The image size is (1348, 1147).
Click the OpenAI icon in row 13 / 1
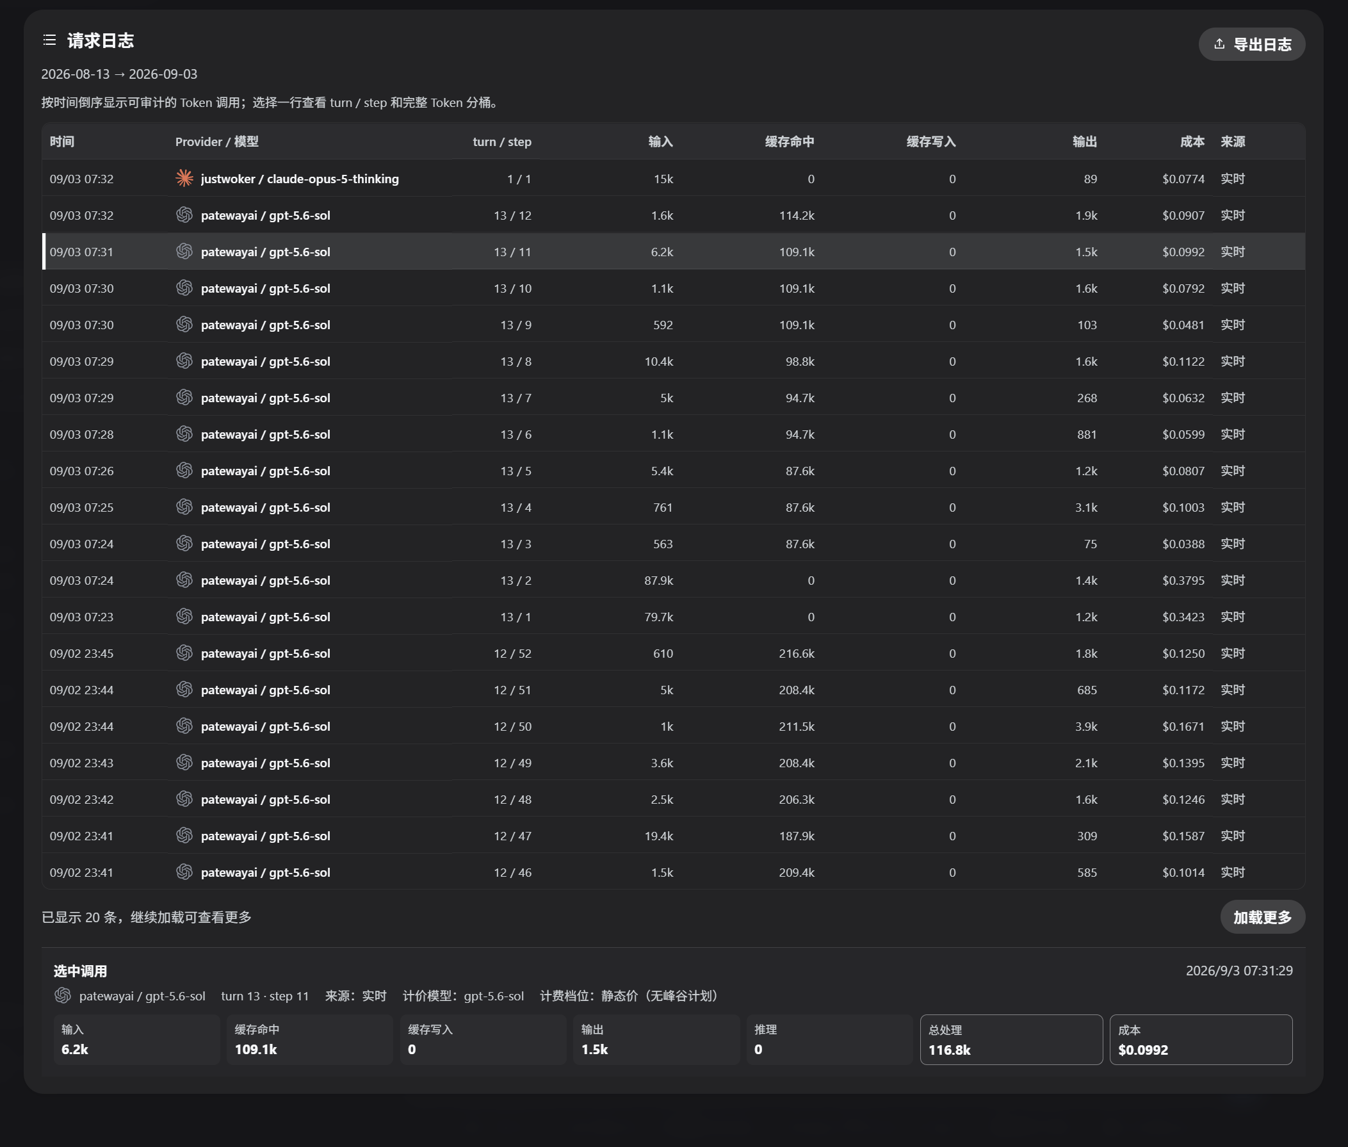coord(184,615)
